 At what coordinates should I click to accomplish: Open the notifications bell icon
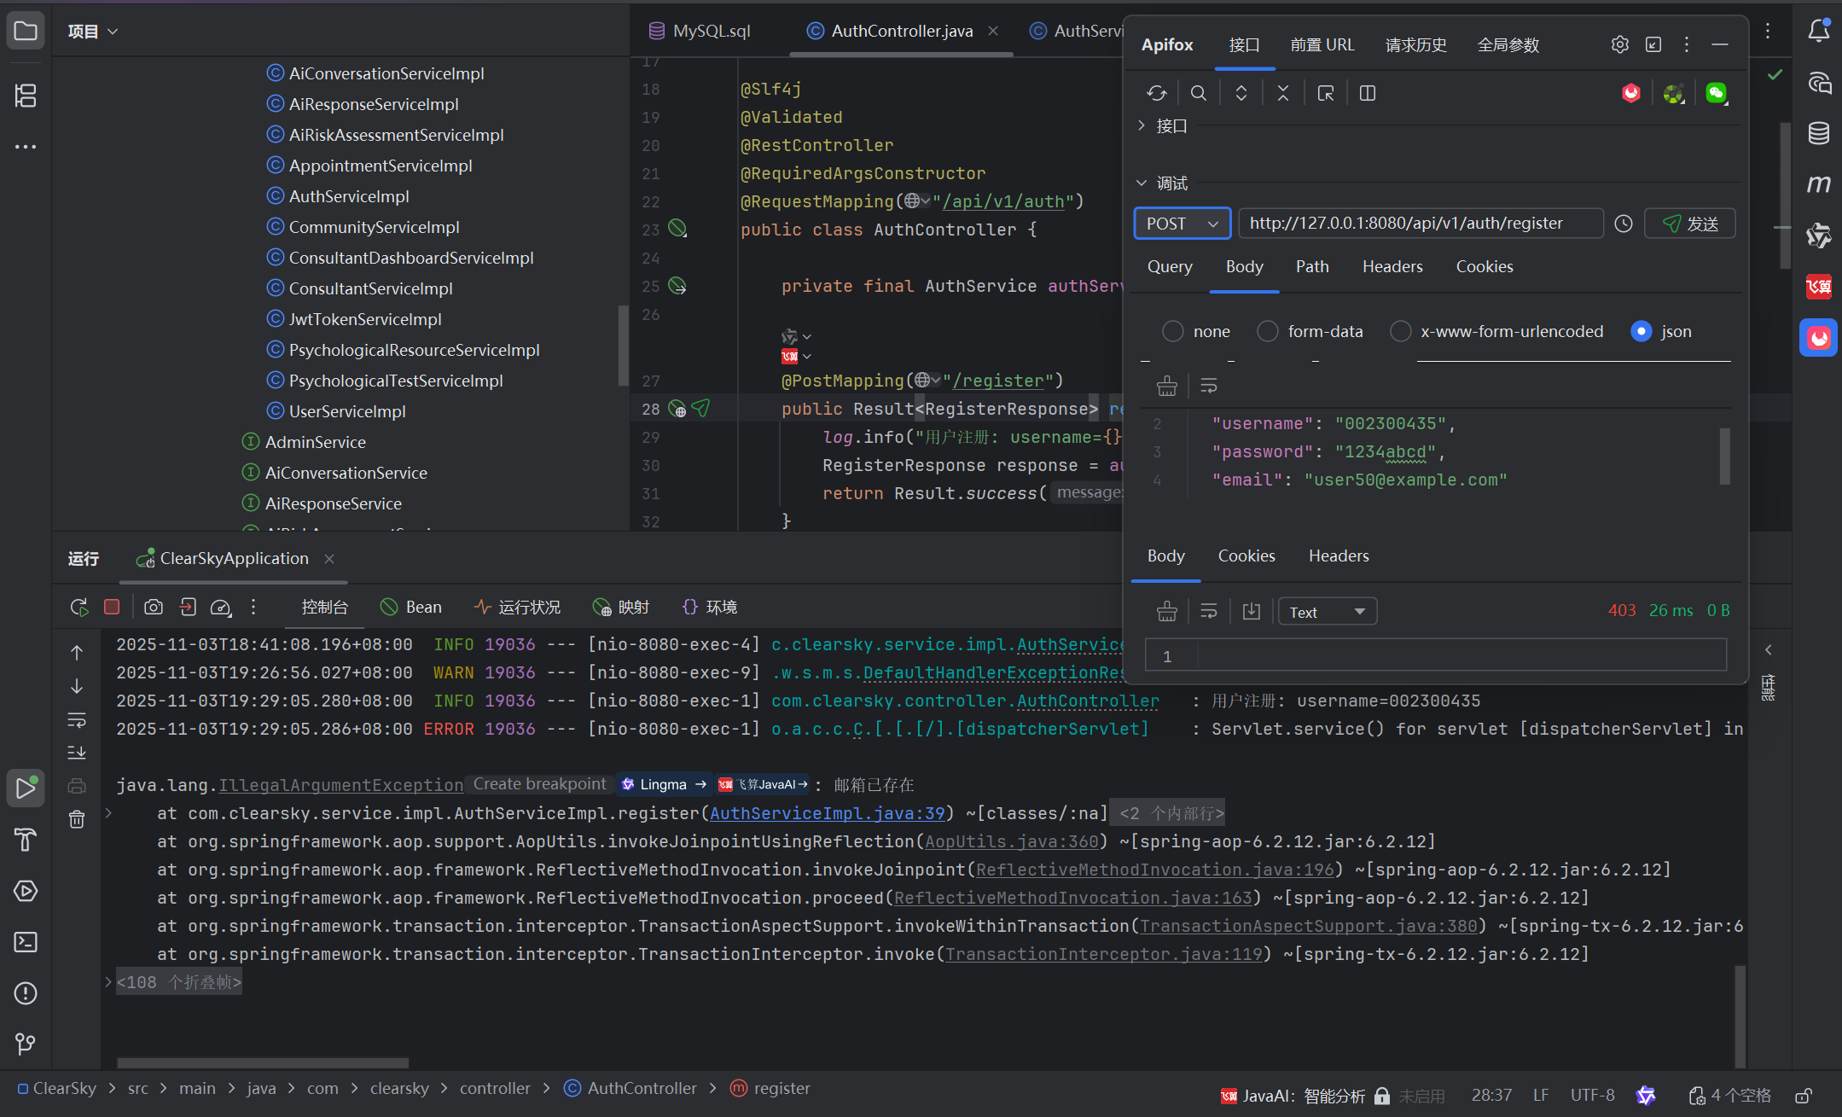tap(1818, 31)
